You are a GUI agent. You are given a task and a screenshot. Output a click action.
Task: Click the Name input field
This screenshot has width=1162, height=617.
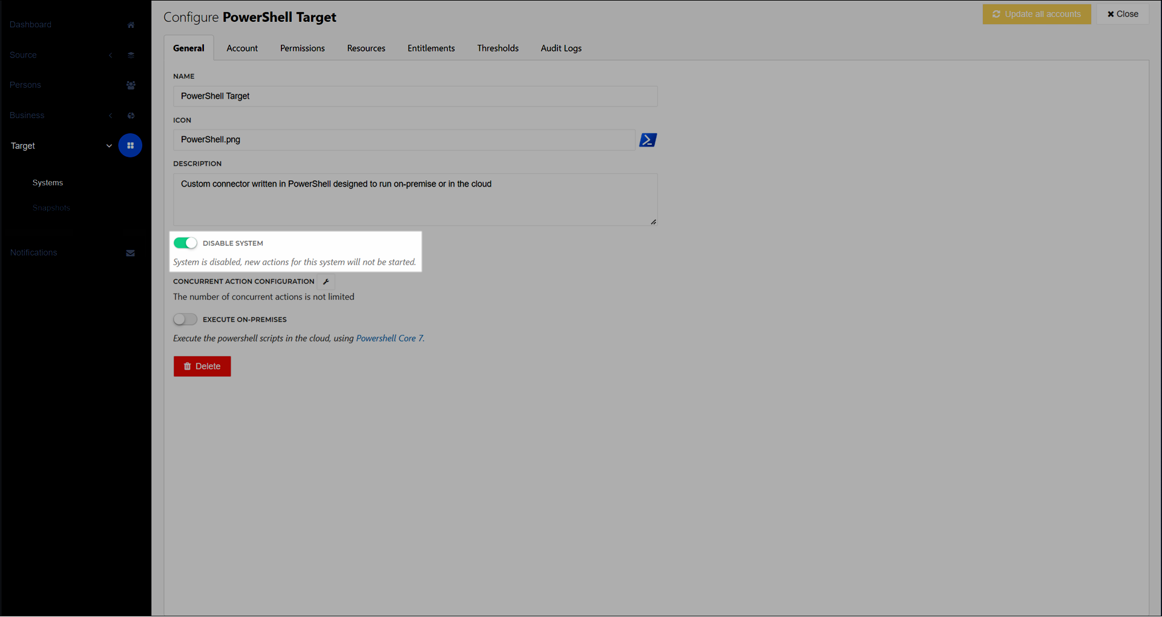tap(415, 96)
